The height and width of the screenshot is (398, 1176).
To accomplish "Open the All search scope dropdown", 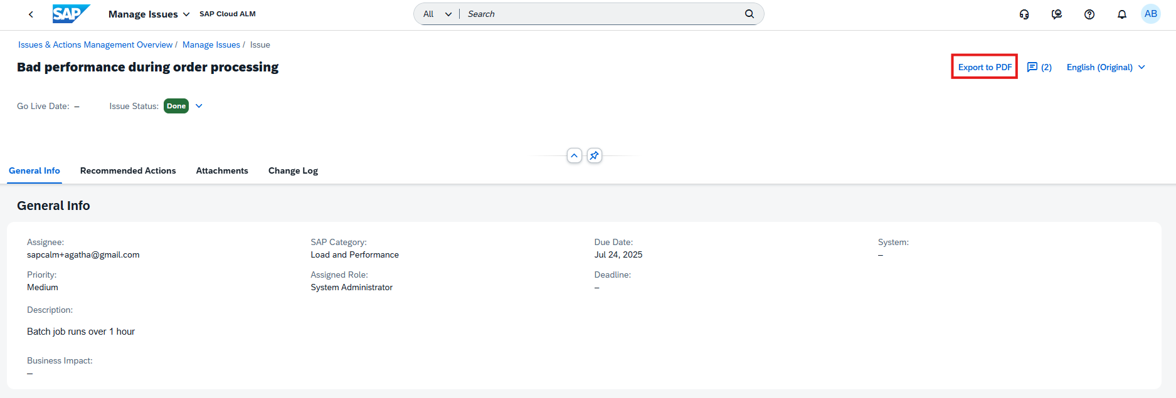I will (437, 14).
